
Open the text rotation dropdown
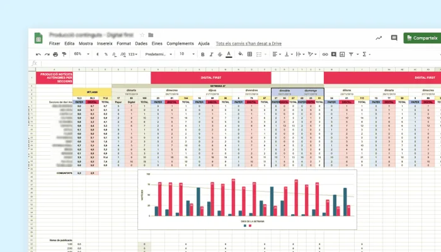pyautogui.click(x=312, y=54)
